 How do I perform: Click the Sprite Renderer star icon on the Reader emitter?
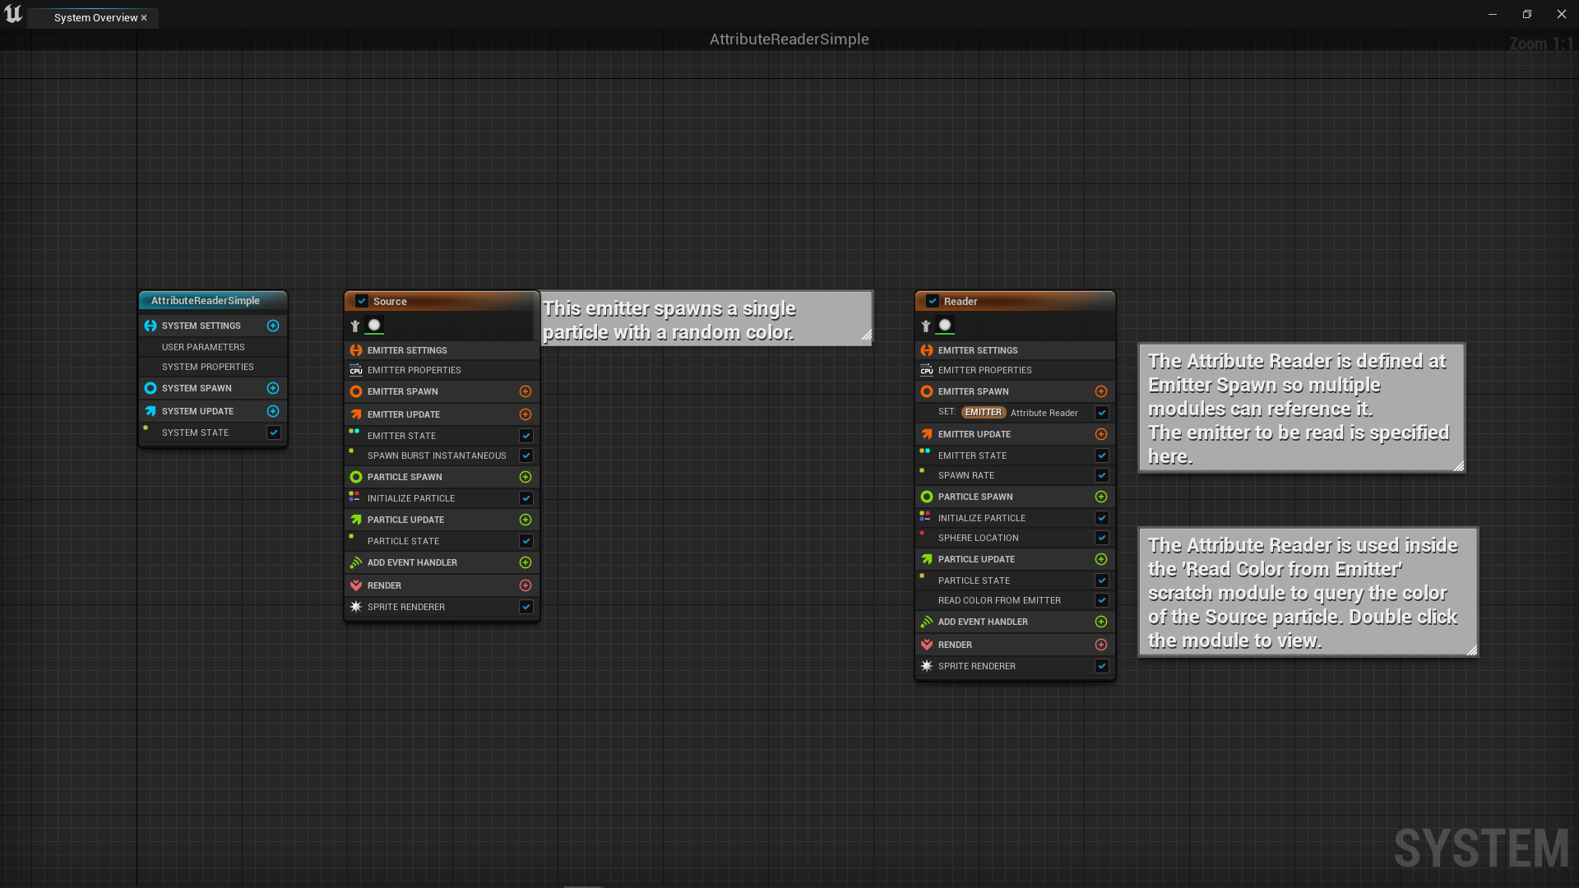coord(927,666)
